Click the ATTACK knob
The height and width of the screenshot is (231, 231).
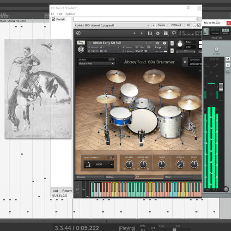coord(180,164)
